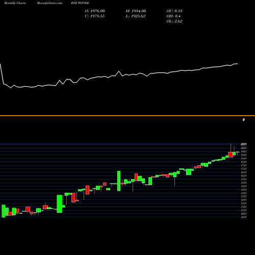This screenshot has width=255, height=255.
Task: Click the 'MunafaSutra.com' label
Action: click(x=49, y=3)
